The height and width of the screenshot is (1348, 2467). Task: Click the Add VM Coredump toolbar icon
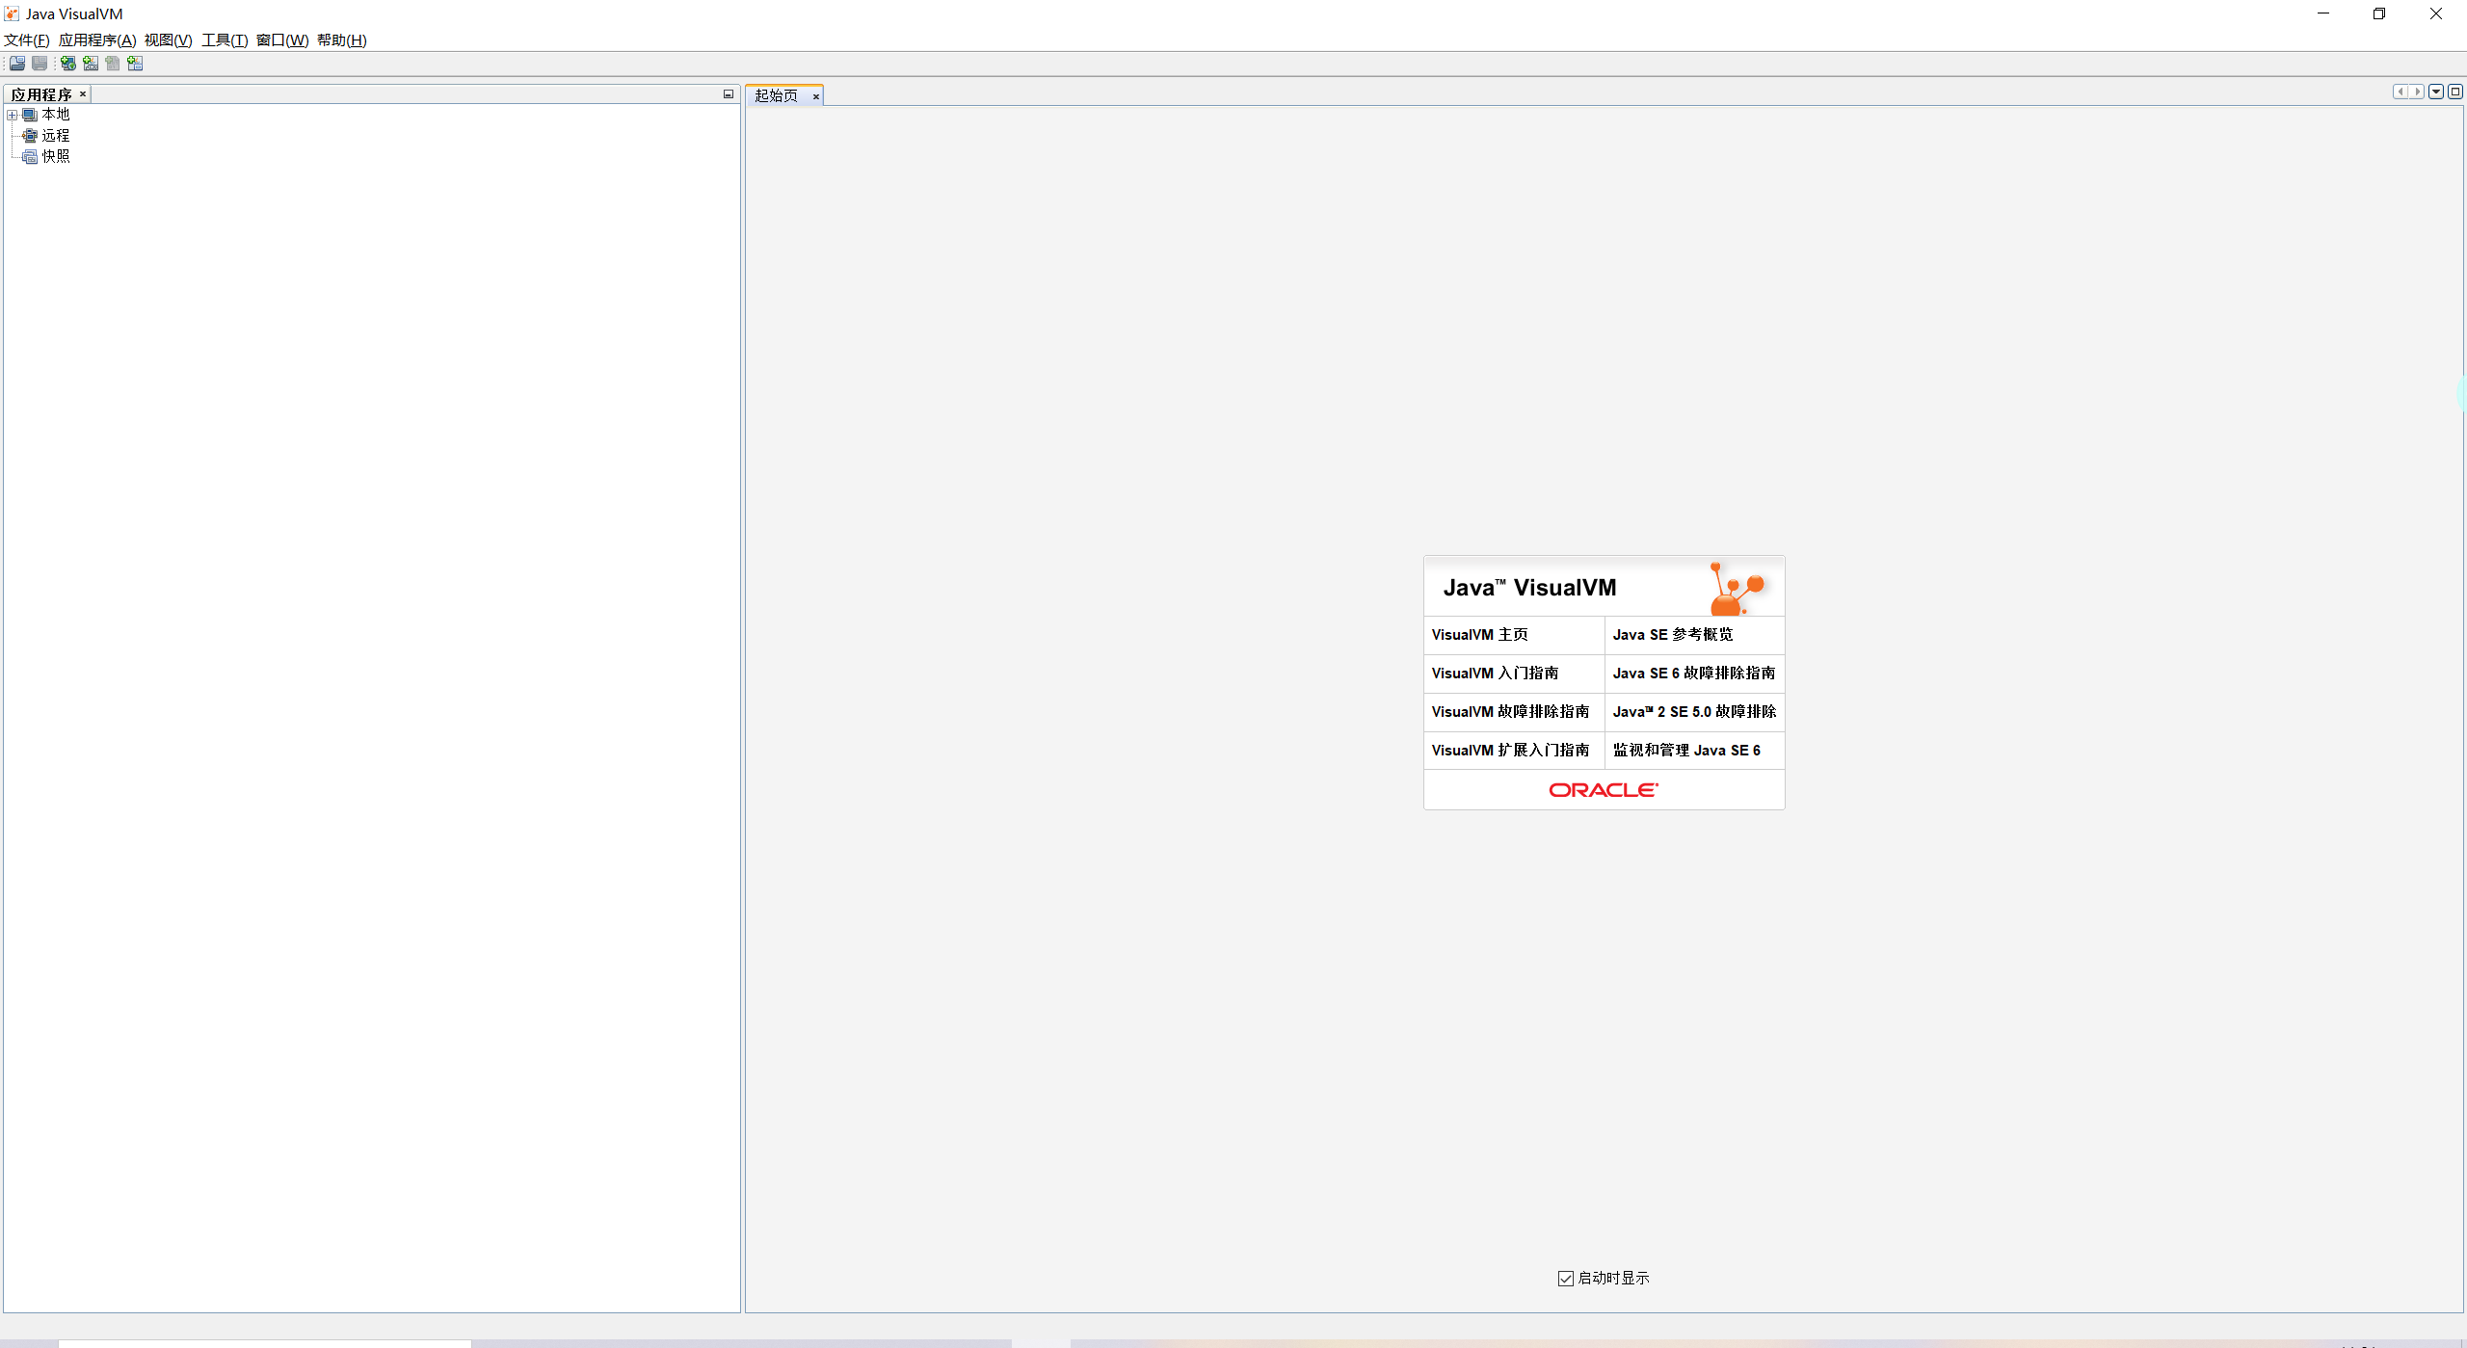(113, 64)
